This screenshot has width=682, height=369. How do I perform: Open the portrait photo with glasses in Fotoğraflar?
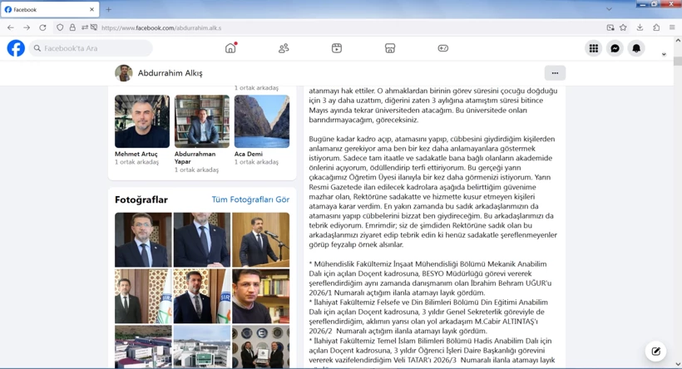143,239
